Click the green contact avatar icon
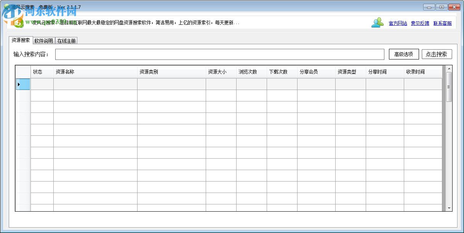 click(377, 22)
